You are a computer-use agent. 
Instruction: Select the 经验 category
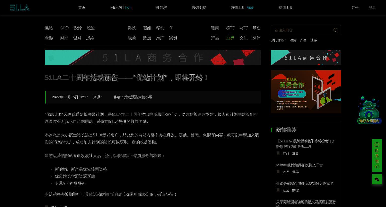(x=91, y=28)
